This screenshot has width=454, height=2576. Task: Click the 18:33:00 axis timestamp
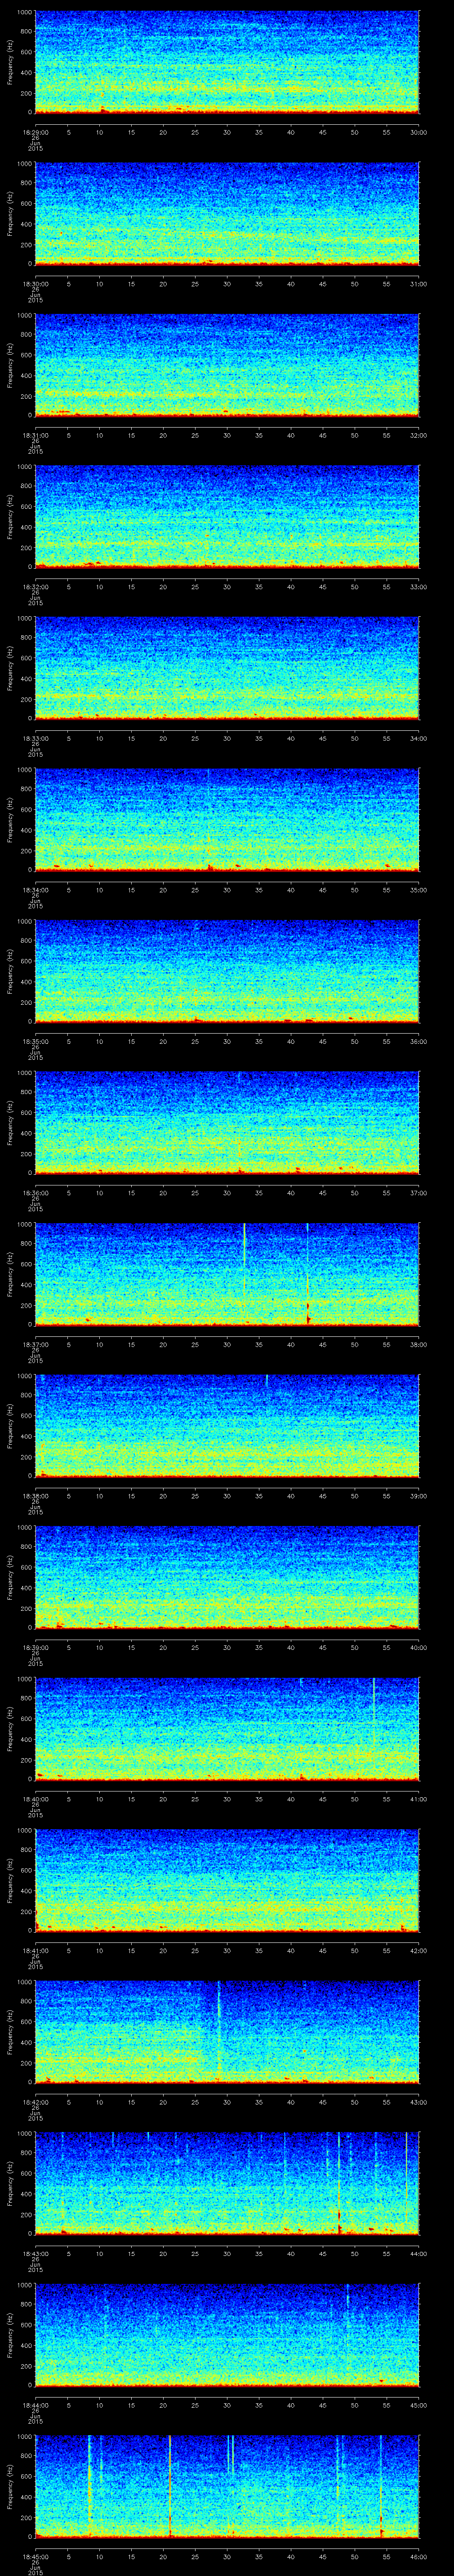[36, 738]
